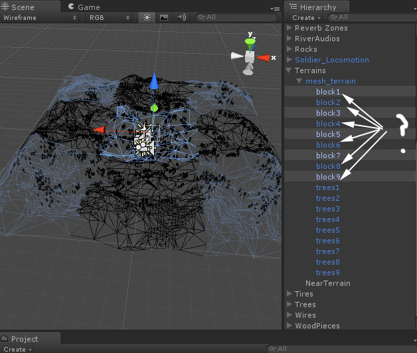The height and width of the screenshot is (353, 417).
Task: Click the red X axis cone on gizmo
Action: pyautogui.click(x=263, y=58)
